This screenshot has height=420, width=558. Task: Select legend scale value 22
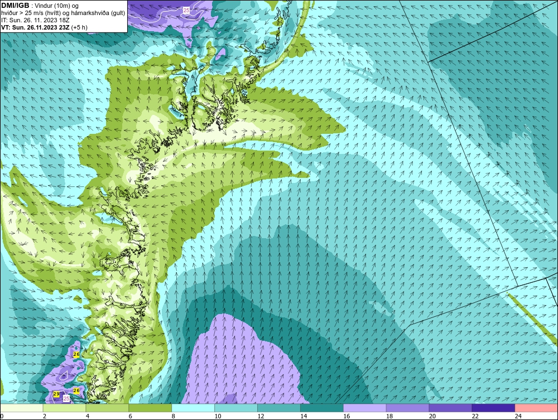tap(475, 416)
